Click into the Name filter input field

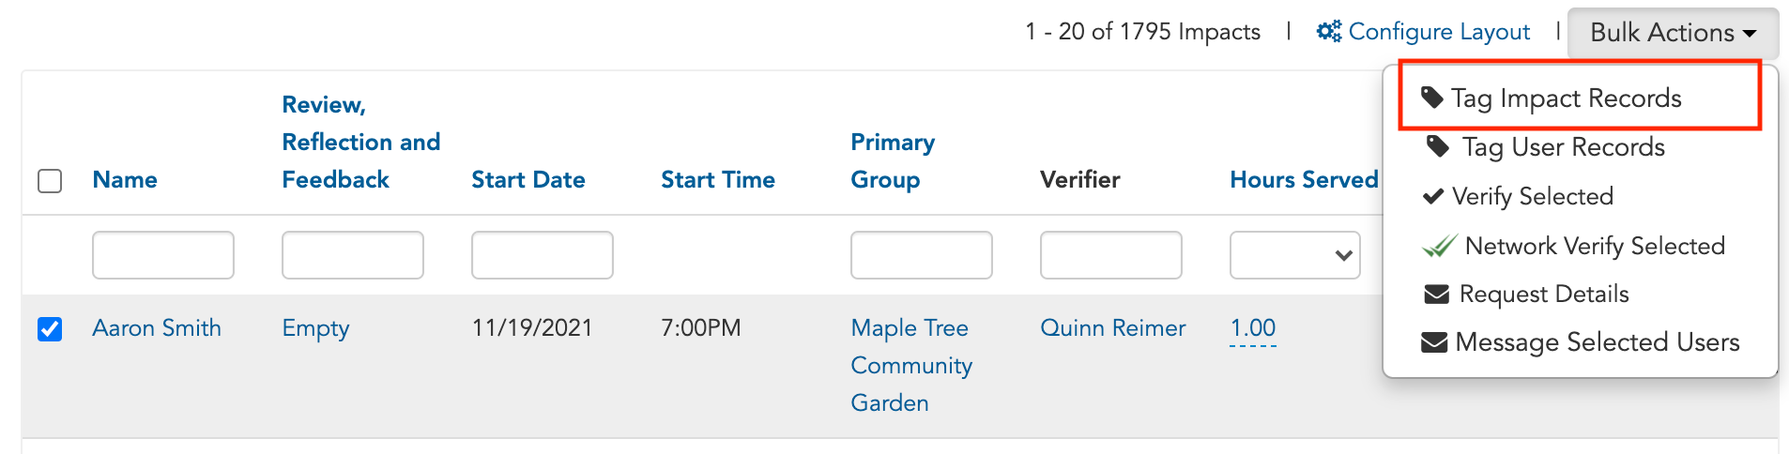(x=163, y=255)
